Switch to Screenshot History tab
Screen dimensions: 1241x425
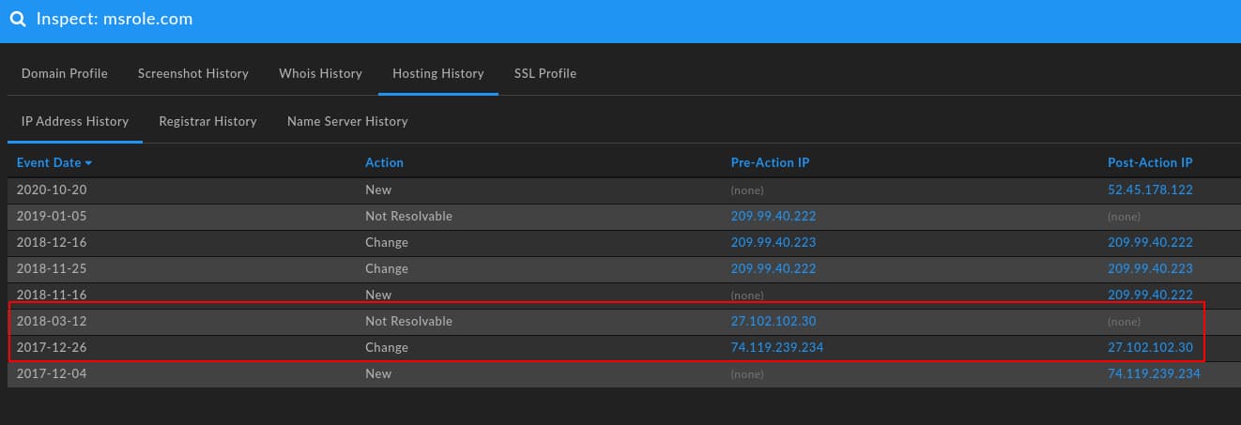(193, 73)
